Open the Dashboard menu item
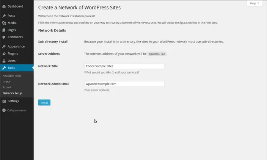Image resolution: width=267 pixels, height=160 pixels. coord(15,6)
